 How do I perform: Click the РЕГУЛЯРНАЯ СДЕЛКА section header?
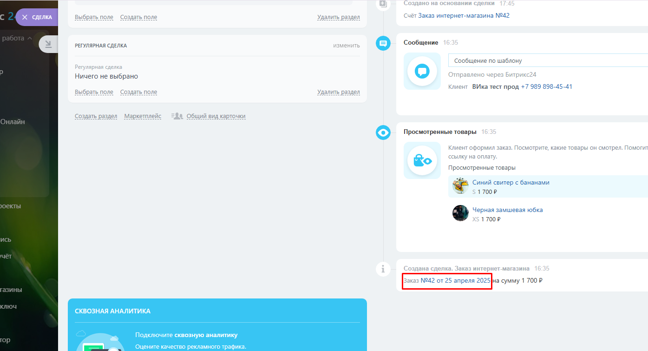pos(101,46)
